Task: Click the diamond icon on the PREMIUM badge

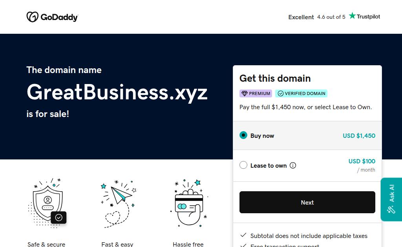Action: pyautogui.click(x=245, y=93)
